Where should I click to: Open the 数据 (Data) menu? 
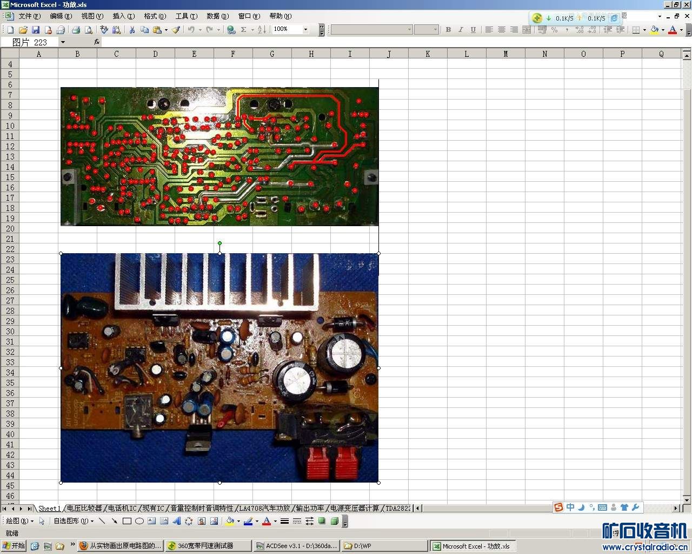pyautogui.click(x=217, y=16)
